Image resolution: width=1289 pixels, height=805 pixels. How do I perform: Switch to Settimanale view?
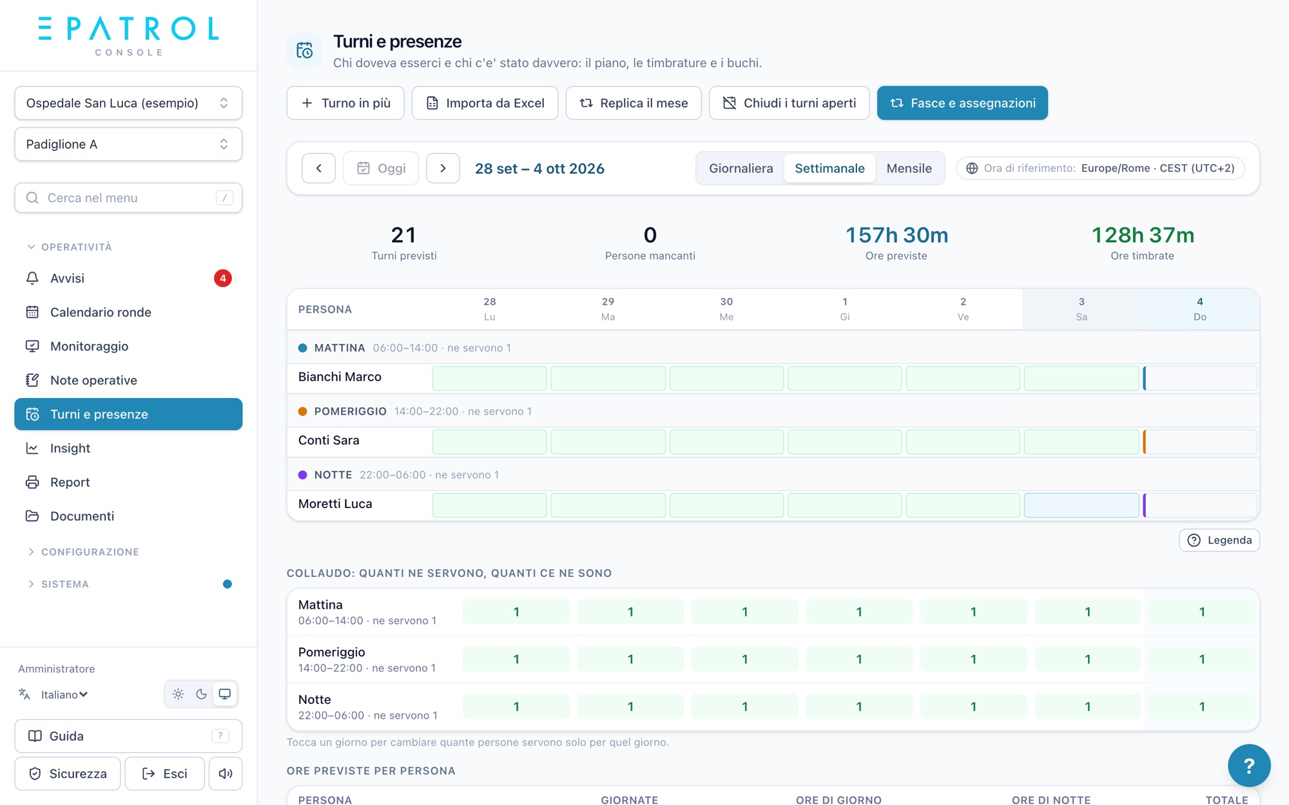pyautogui.click(x=829, y=168)
